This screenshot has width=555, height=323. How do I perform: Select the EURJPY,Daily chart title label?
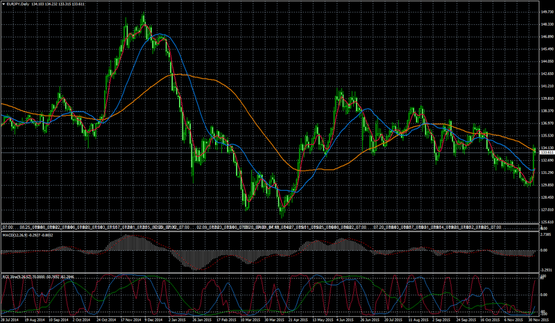(15, 3)
